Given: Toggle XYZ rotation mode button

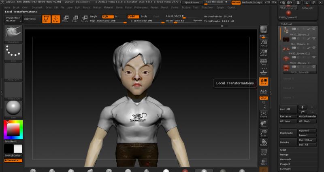Looking at the screenshot, I should [x=264, y=98].
